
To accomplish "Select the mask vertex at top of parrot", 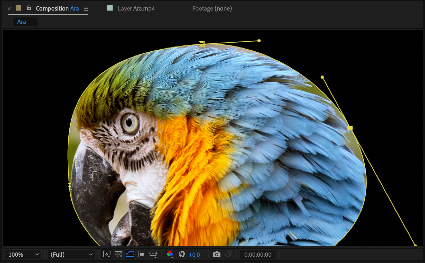I will [x=202, y=44].
